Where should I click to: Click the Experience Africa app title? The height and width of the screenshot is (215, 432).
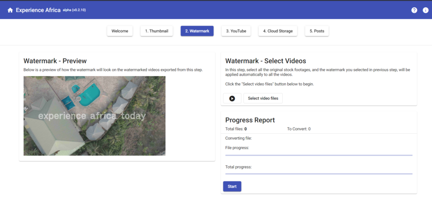[x=38, y=10]
